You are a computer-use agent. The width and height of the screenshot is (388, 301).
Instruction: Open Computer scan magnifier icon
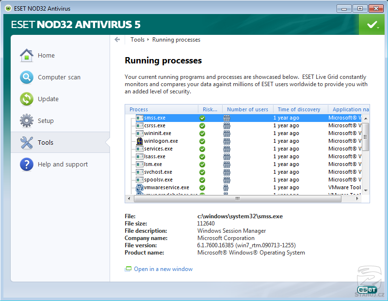[26, 77]
